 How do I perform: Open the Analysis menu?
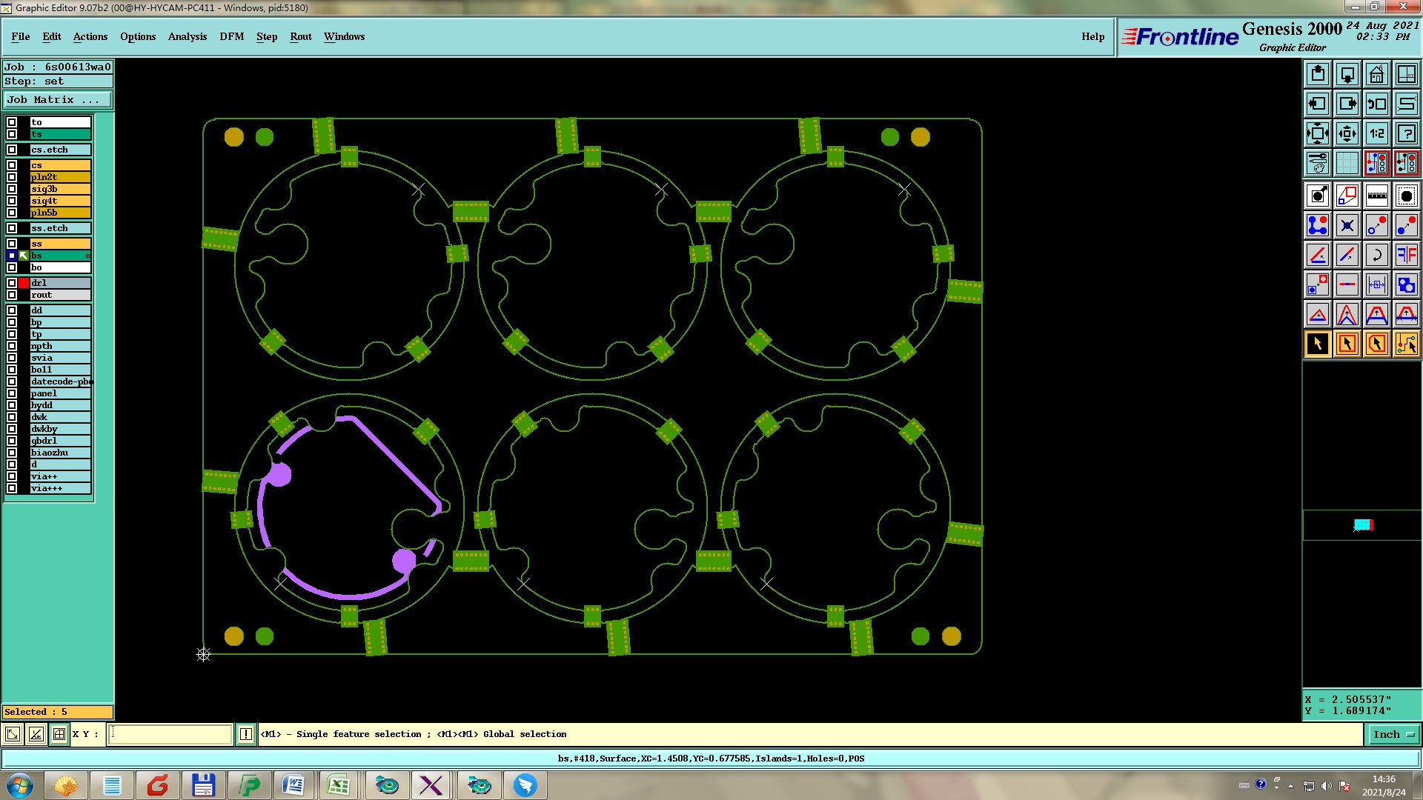coord(187,36)
